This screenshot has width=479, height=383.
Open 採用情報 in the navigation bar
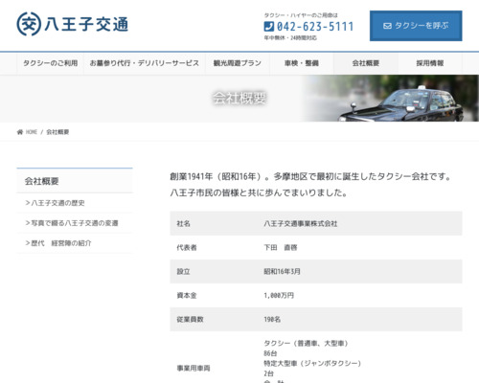pyautogui.click(x=430, y=63)
